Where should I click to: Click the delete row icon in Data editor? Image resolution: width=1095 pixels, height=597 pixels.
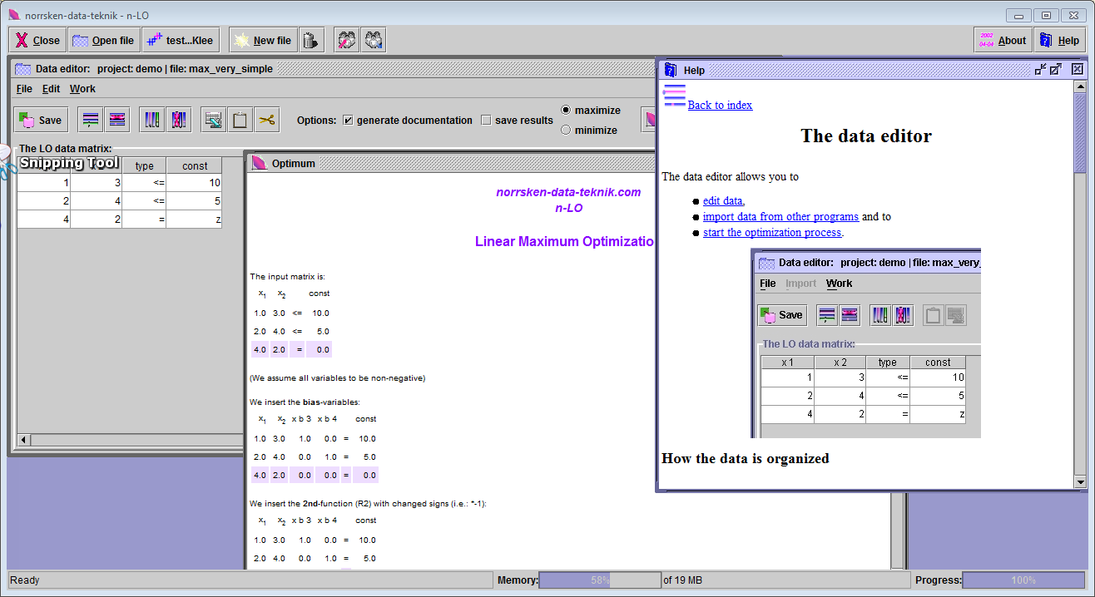[117, 120]
